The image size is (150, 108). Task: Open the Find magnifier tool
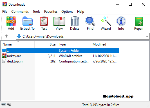[90, 21]
